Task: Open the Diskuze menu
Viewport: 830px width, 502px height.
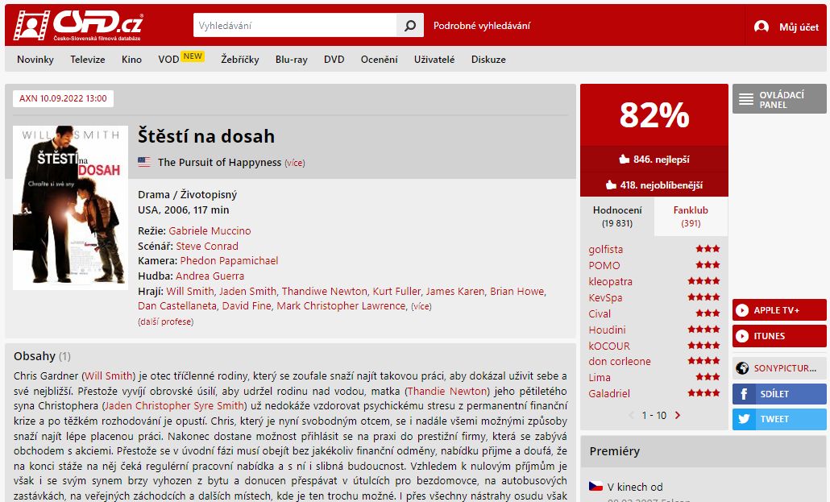Action: pos(488,60)
